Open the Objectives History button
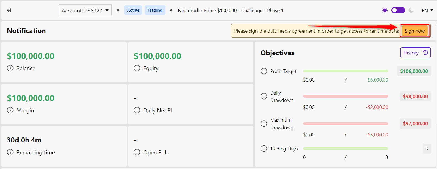Screen dimensions: 437x169 pos(415,53)
